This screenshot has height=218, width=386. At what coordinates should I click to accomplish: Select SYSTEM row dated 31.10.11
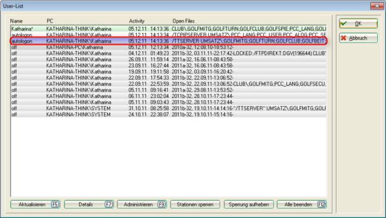point(169,108)
